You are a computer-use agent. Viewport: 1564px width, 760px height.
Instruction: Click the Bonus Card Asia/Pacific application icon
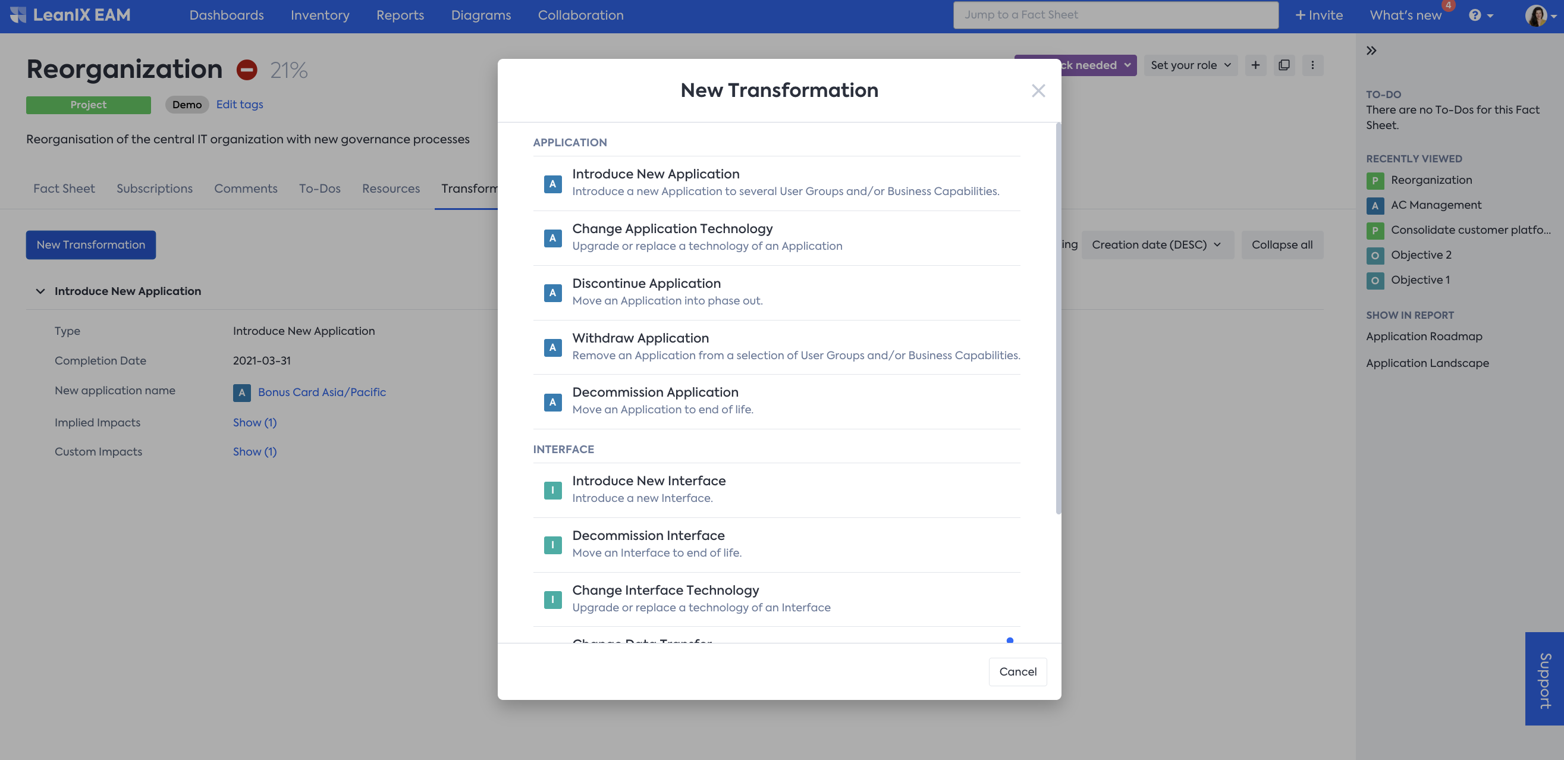[241, 392]
